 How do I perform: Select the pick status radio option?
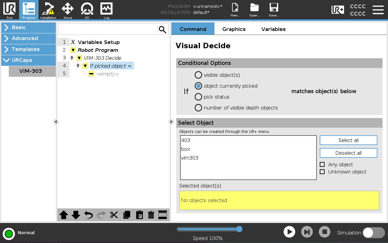(198, 97)
